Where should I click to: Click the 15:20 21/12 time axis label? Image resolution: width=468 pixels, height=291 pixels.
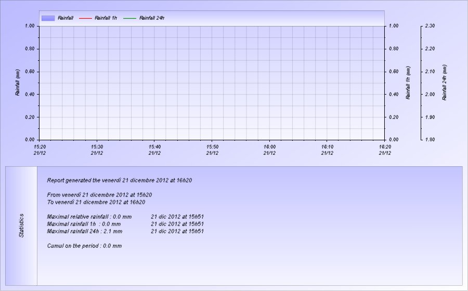point(40,150)
